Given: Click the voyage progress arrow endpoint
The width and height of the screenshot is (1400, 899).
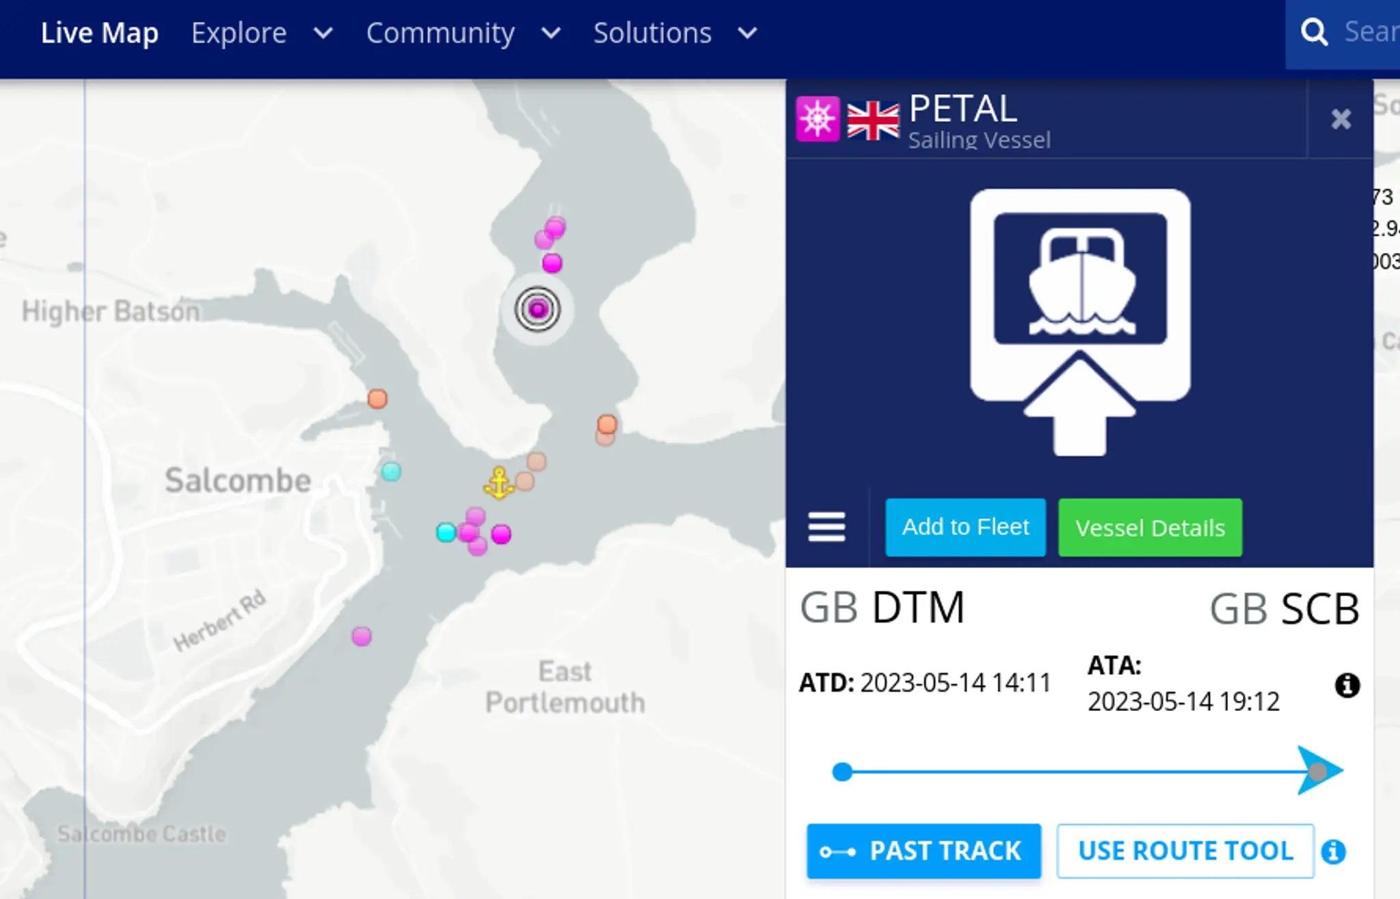Looking at the screenshot, I should (1319, 771).
